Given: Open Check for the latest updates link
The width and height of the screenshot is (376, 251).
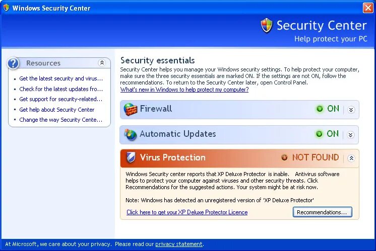Looking at the screenshot, I should 61,89.
